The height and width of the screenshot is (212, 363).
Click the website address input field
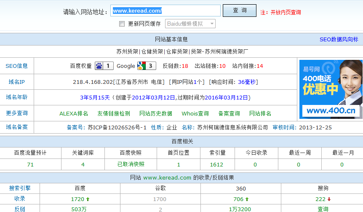165,11
